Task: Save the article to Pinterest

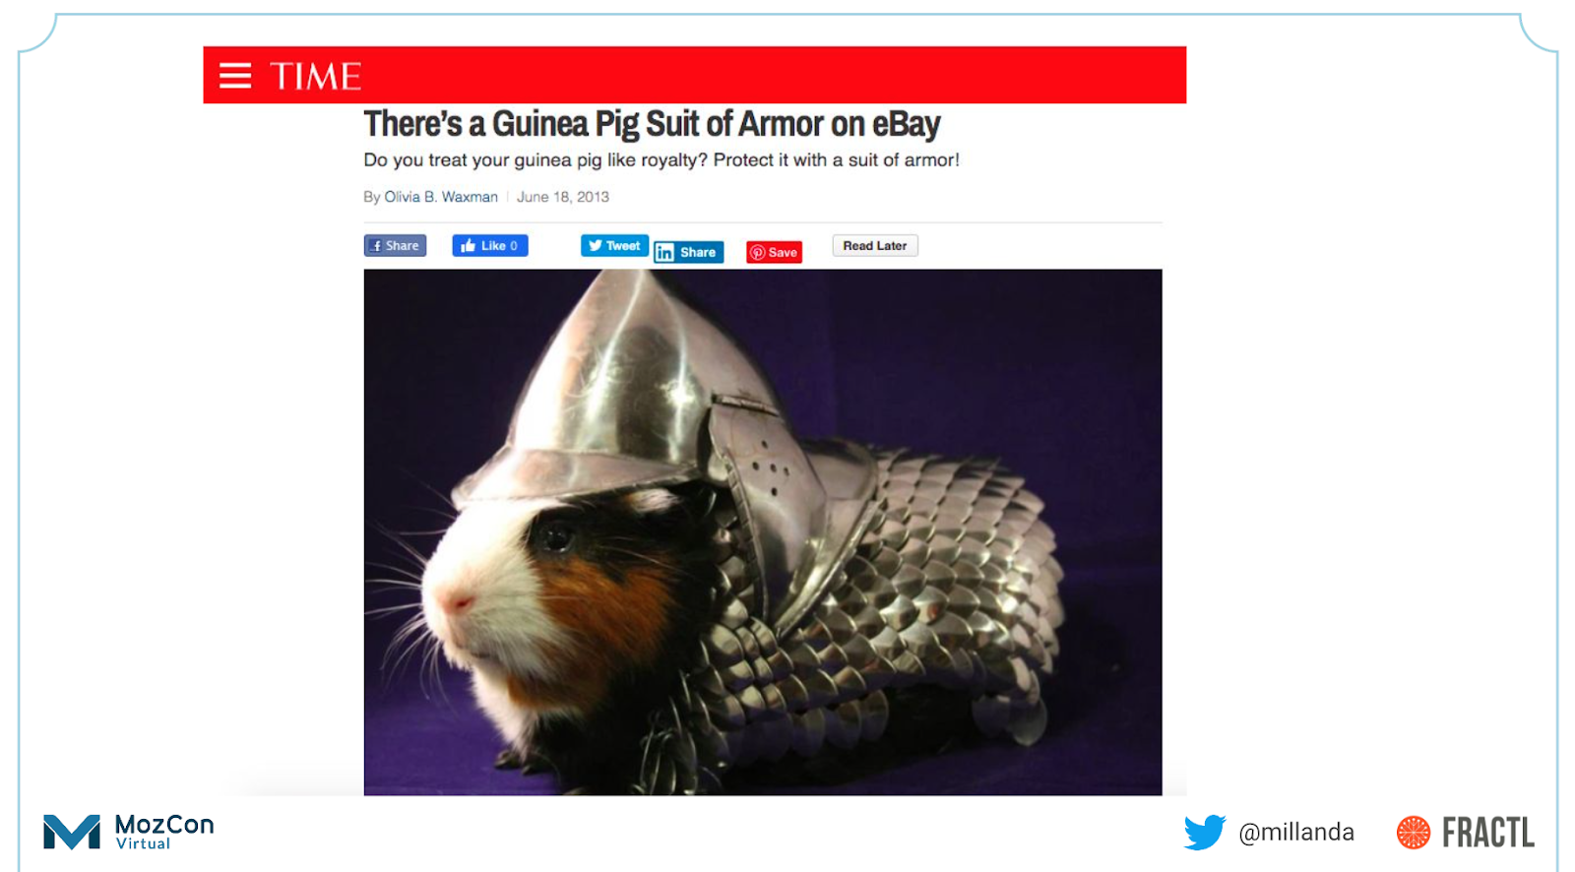Action: tap(774, 252)
